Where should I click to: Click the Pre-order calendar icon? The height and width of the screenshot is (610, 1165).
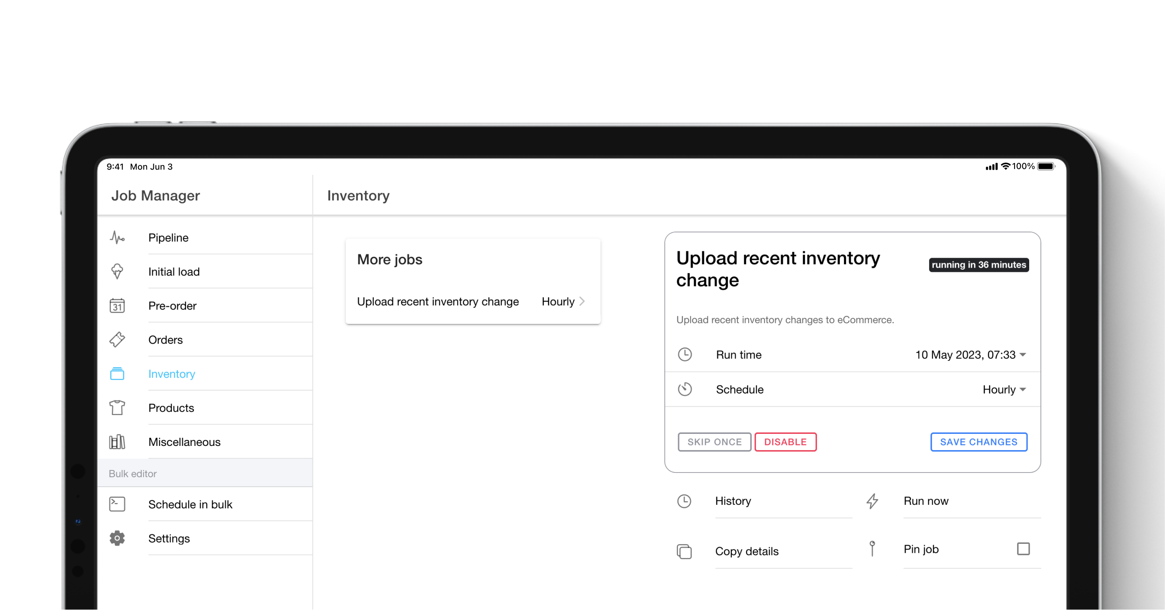[x=117, y=306]
